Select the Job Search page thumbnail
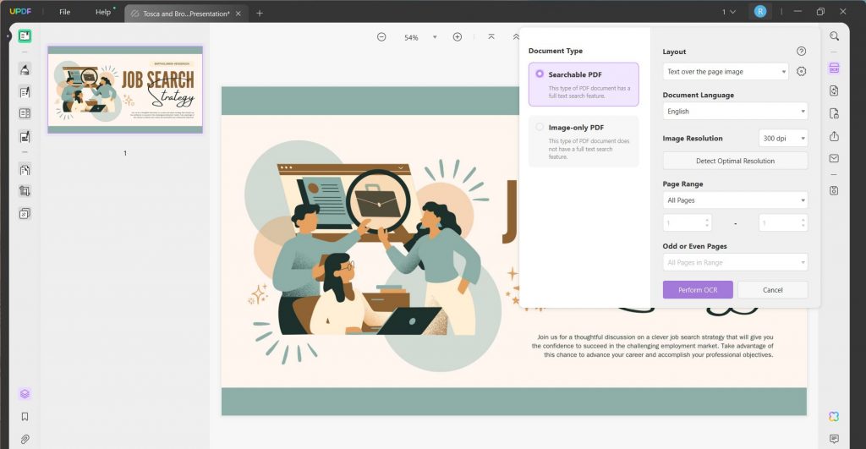 125,90
